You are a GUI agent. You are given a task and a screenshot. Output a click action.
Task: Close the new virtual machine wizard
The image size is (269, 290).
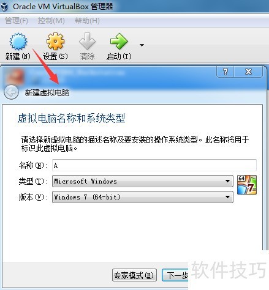[x=248, y=72]
